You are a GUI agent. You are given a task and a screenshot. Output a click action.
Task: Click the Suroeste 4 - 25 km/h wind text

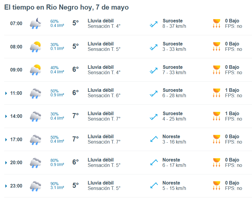tap(174, 116)
